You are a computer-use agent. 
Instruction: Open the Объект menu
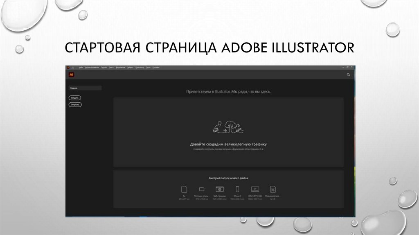104,68
